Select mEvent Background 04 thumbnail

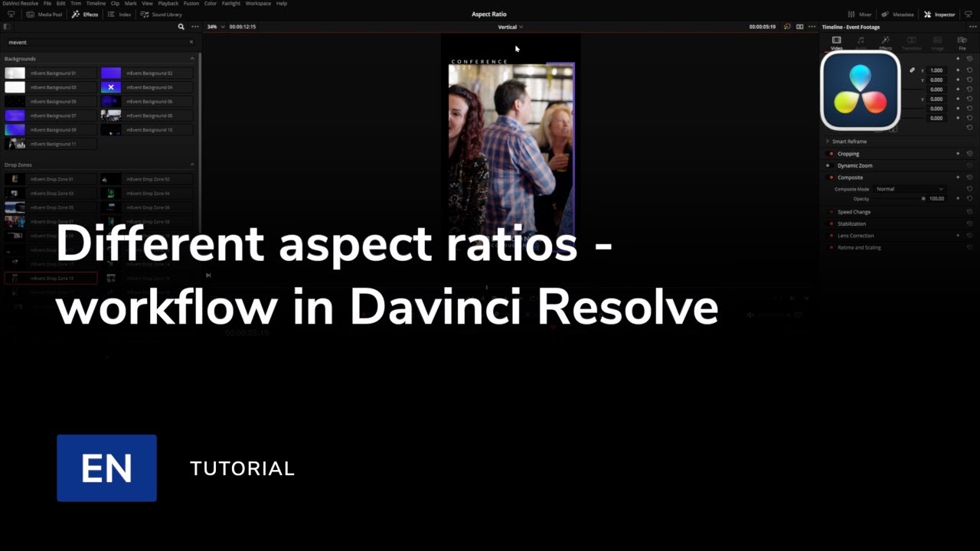click(x=111, y=87)
